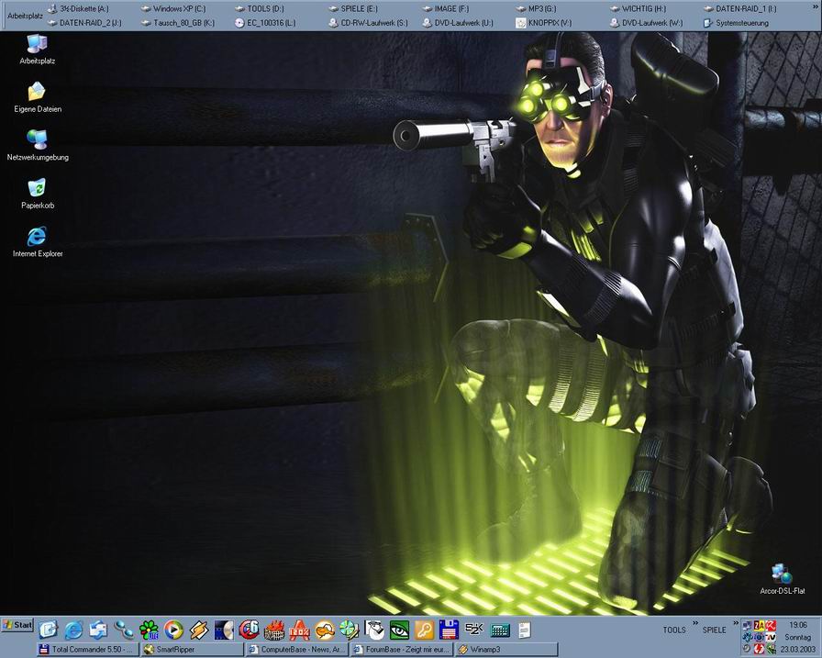This screenshot has height=658, width=822.
Task: Launch the green eye ACDSee icon
Action: tap(399, 630)
